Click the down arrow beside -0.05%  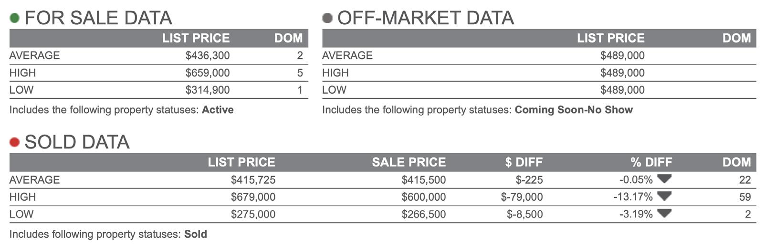coord(664,179)
